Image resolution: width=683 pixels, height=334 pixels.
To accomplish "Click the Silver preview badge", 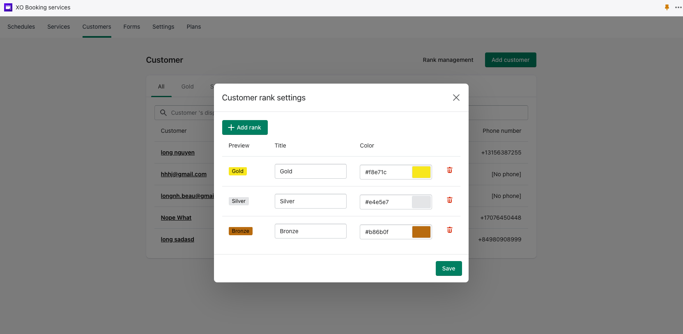I will (x=239, y=201).
